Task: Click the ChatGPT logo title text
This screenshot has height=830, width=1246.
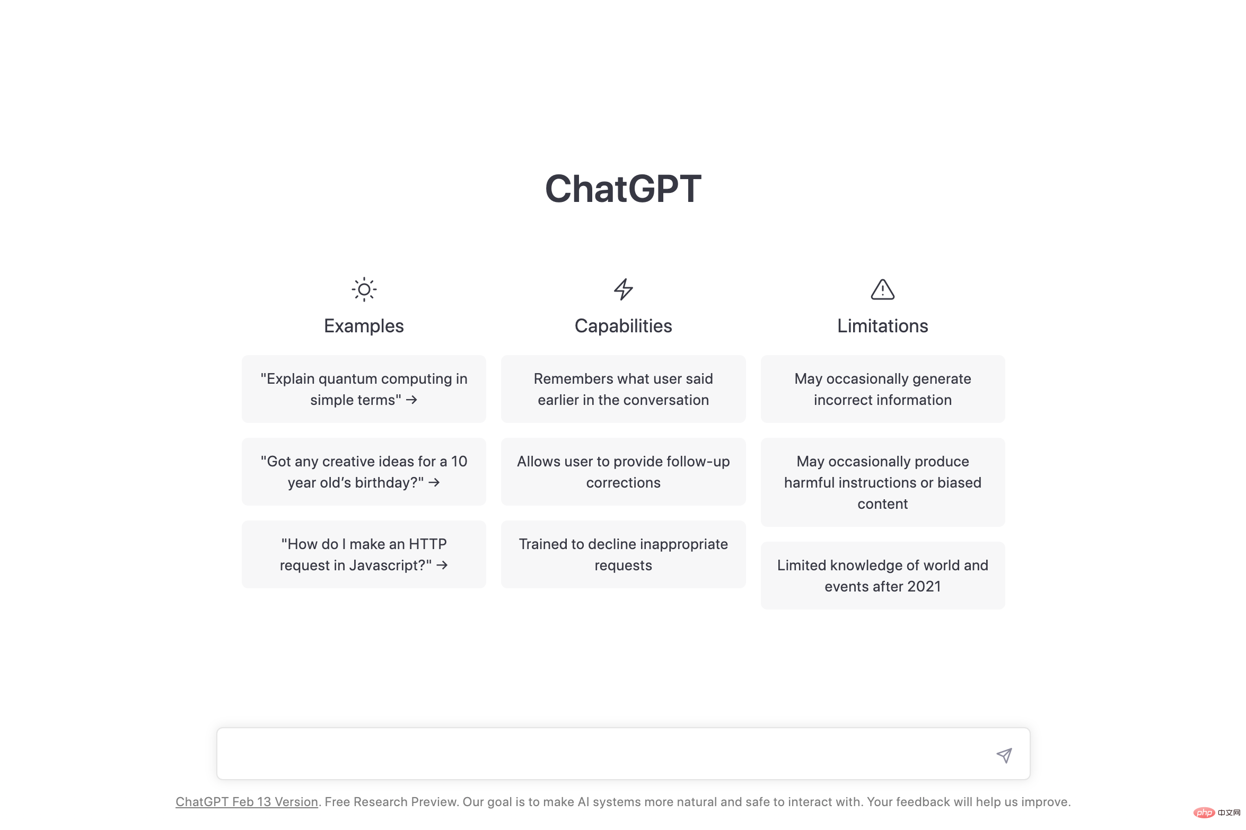Action: click(x=622, y=186)
